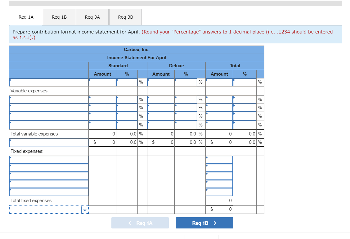350x239 pixels.
Task: Click the Income Statement For April heading
Action: 137,58
